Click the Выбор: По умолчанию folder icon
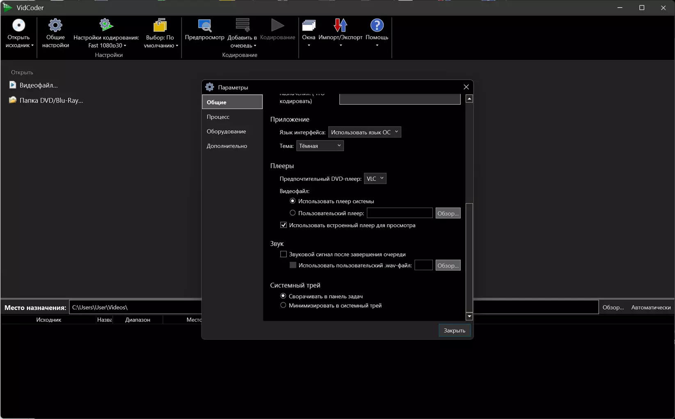This screenshot has height=419, width=675. coord(160,25)
